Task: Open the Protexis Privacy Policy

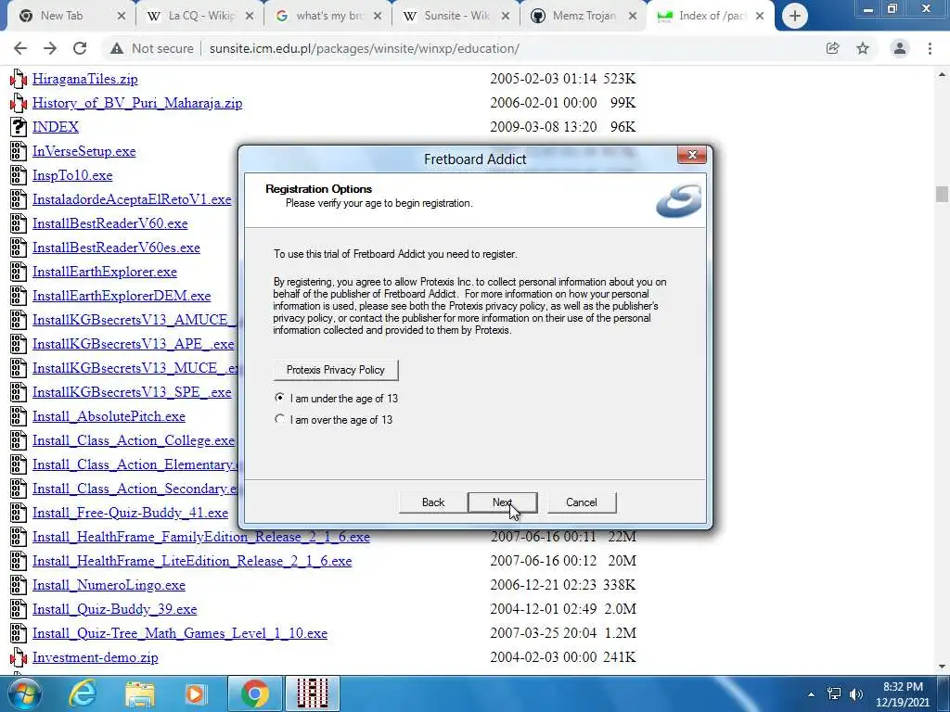Action: click(x=336, y=370)
